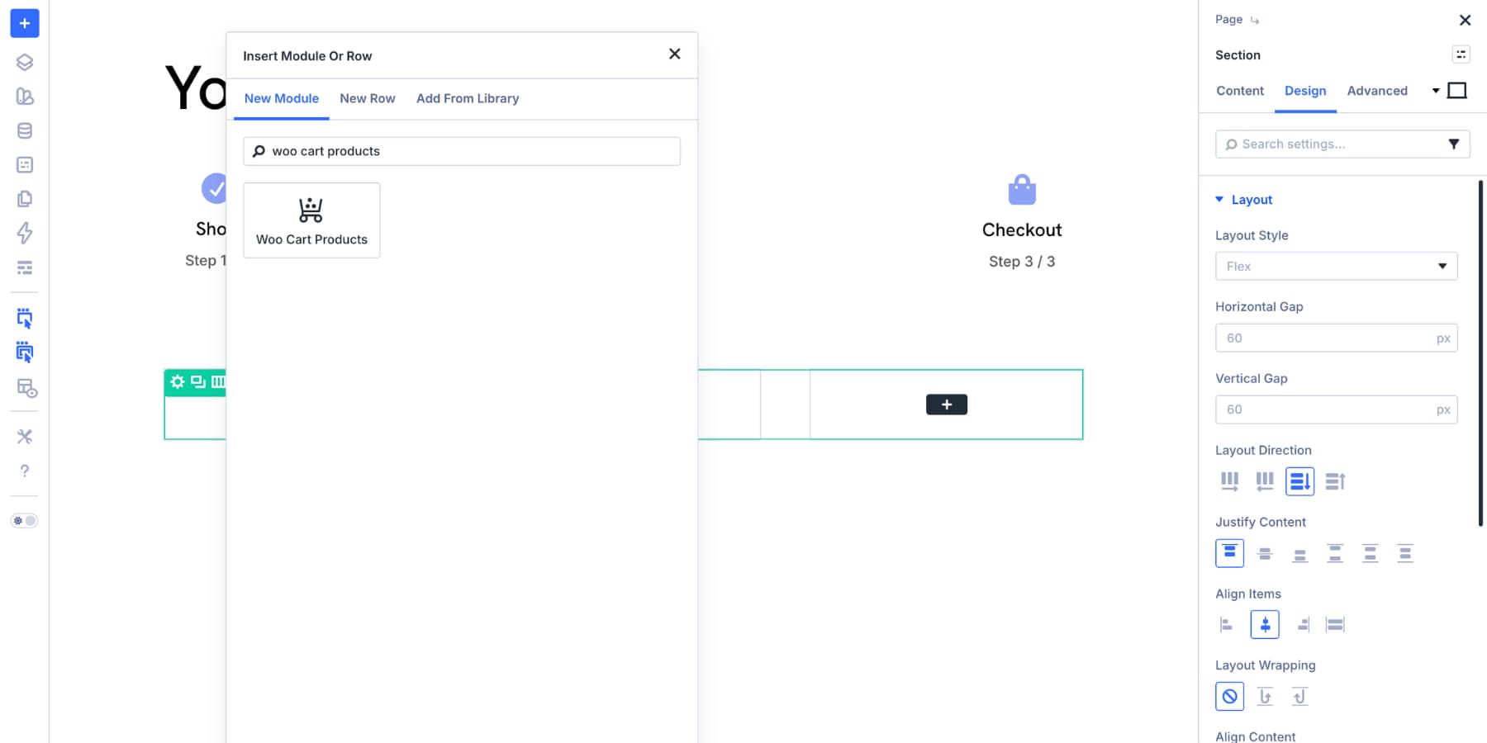Image resolution: width=1487 pixels, height=743 pixels.
Task: Click the Checkout bag icon
Action: [x=1022, y=190]
